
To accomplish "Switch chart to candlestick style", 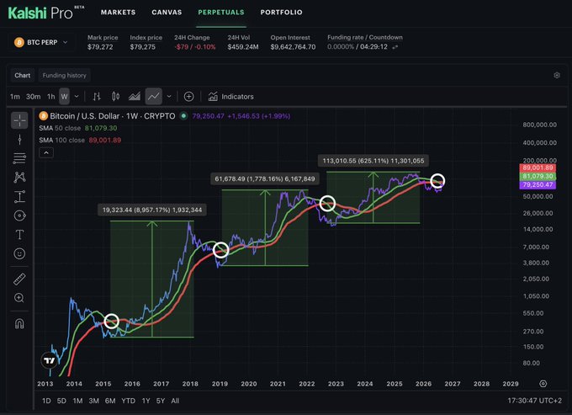I will tap(115, 96).
